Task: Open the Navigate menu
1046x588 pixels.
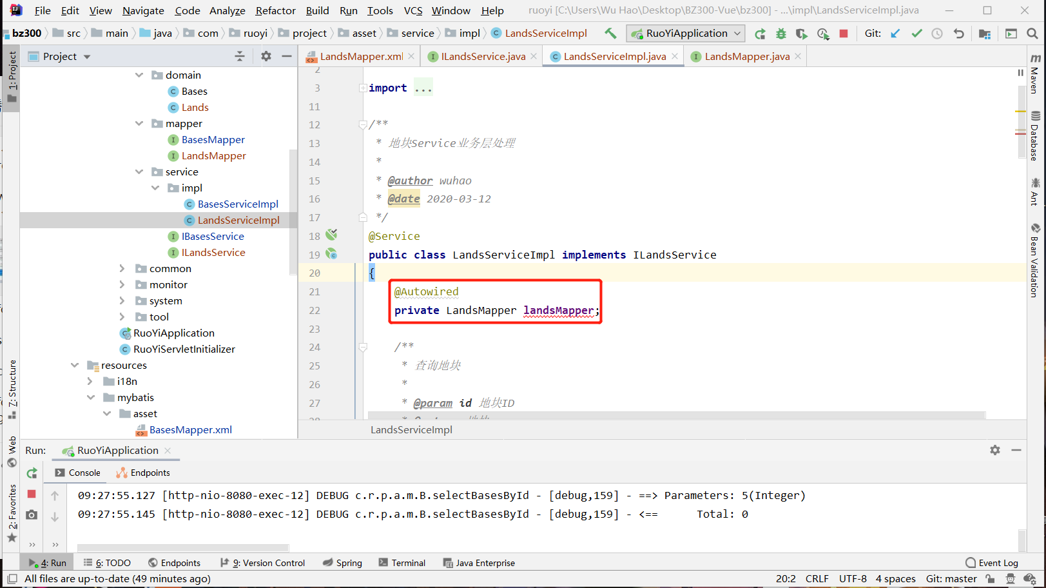Action: [x=143, y=10]
